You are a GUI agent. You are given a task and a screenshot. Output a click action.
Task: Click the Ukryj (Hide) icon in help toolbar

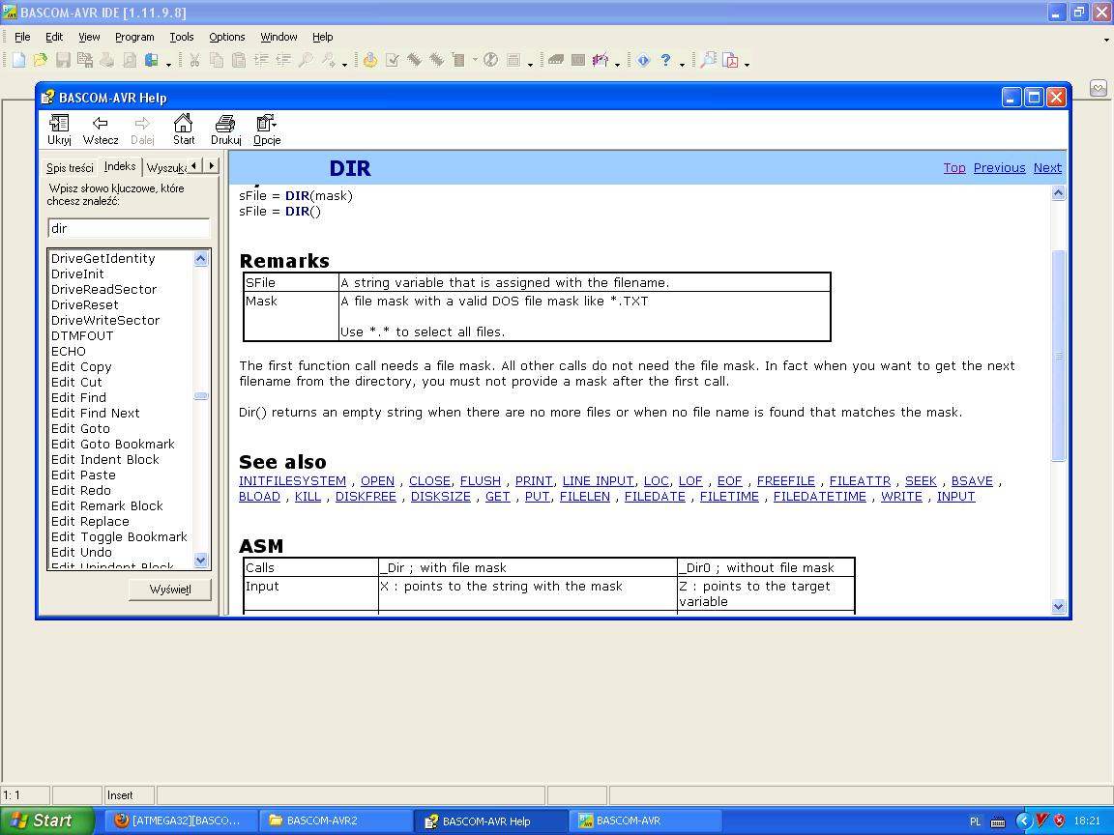pos(59,130)
